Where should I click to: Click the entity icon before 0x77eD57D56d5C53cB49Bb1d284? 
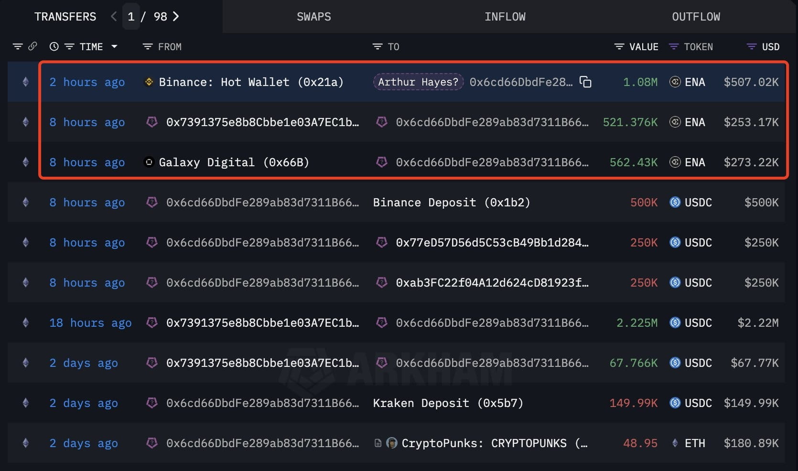(x=382, y=243)
